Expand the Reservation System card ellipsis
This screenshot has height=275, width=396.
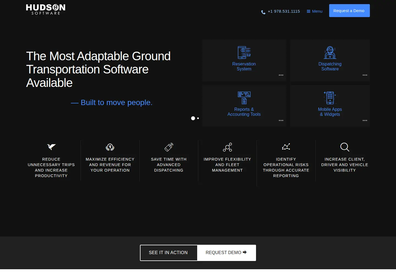[281, 75]
